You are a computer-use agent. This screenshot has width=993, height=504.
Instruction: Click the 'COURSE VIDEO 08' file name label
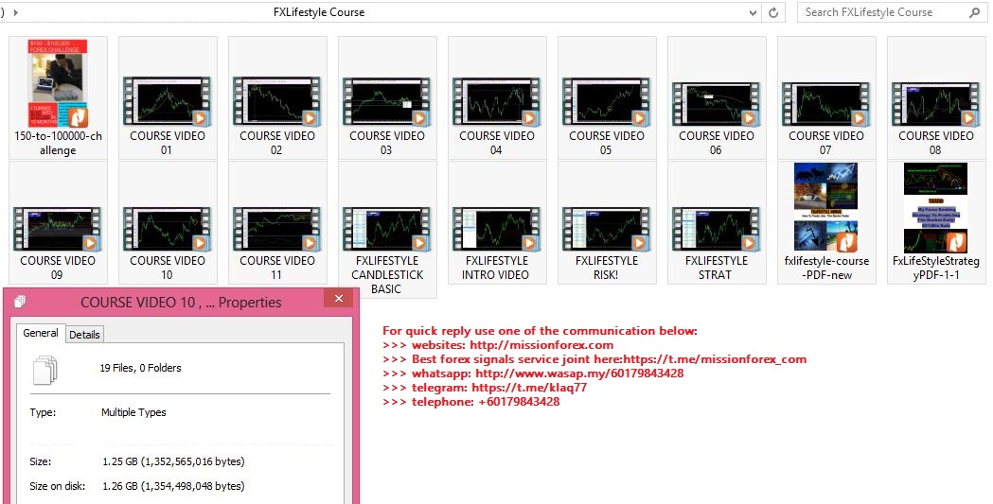pyautogui.click(x=935, y=143)
